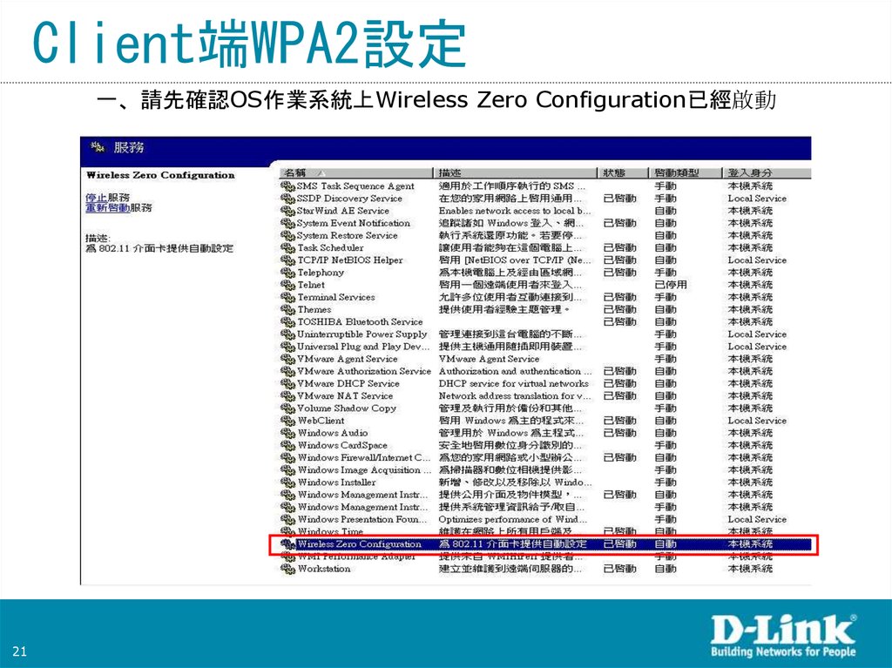Image resolution: width=892 pixels, height=668 pixels.
Task: Click Local Service in the SSDP Discovery row
Action: (757, 199)
